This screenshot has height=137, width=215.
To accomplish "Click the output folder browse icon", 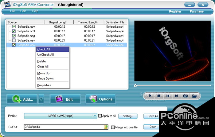I will [x=106, y=127].
